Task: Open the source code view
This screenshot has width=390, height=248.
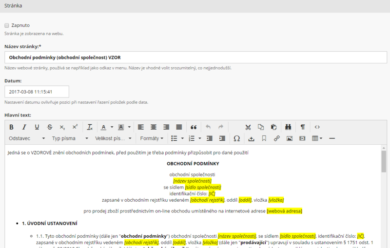Action: pyautogui.click(x=317, y=127)
